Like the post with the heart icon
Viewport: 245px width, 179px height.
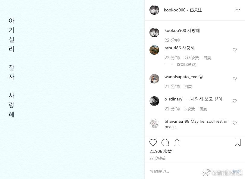(153, 143)
